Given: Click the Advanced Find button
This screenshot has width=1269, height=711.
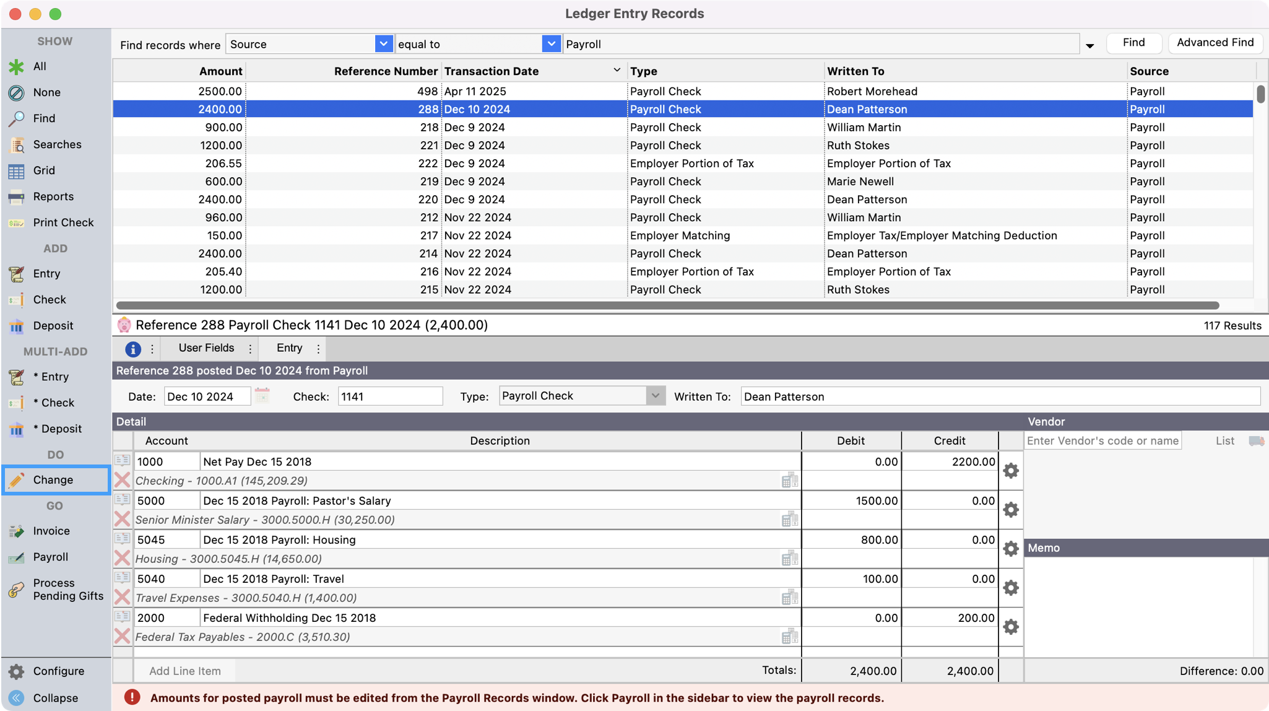Looking at the screenshot, I should [1215, 43].
